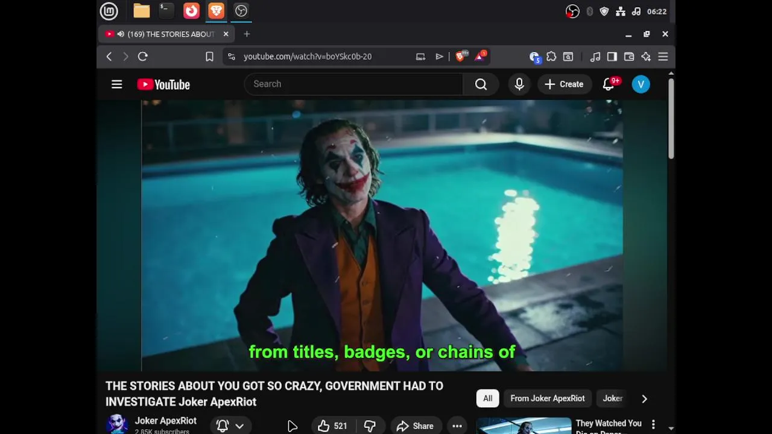
Task: Switch to the Brave browser in the panel
Action: click(216, 11)
